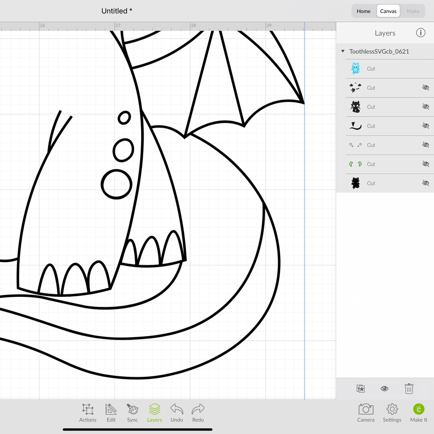The image size is (434, 434).
Task: Toggle visibility of the bottom silhouette layer
Action: [425, 183]
